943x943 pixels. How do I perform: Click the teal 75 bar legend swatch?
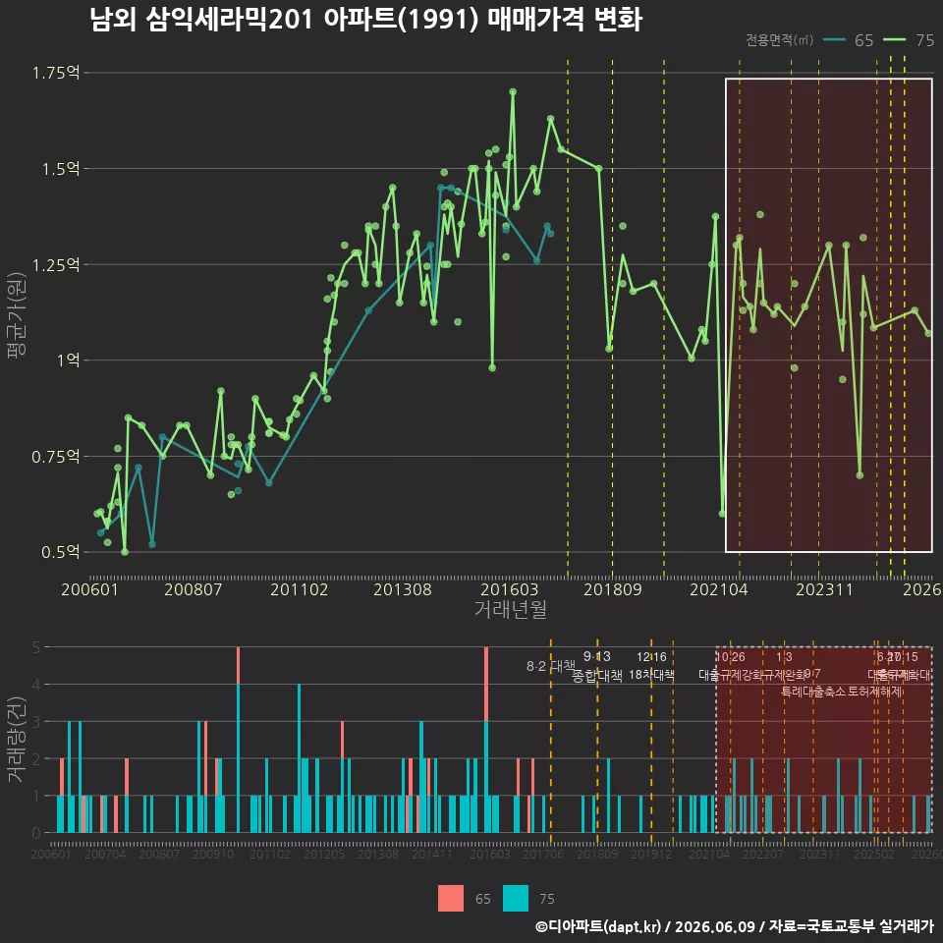pyautogui.click(x=516, y=899)
